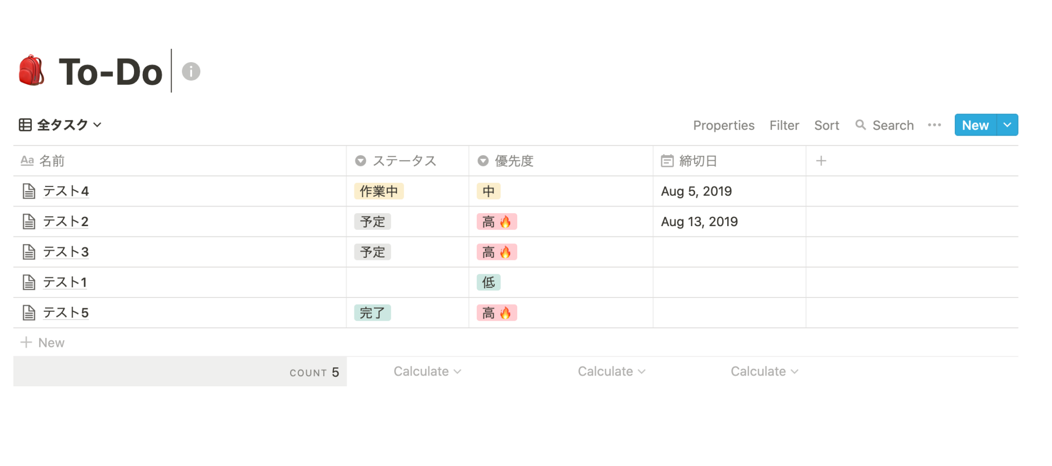The image size is (1052, 466).
Task: Click the Aug 13, 2019 date cell
Action: [x=699, y=221]
